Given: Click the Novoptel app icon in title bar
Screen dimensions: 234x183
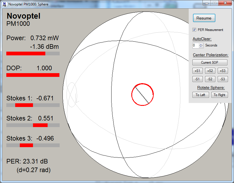Looking at the screenshot, I should [x=4, y=4].
